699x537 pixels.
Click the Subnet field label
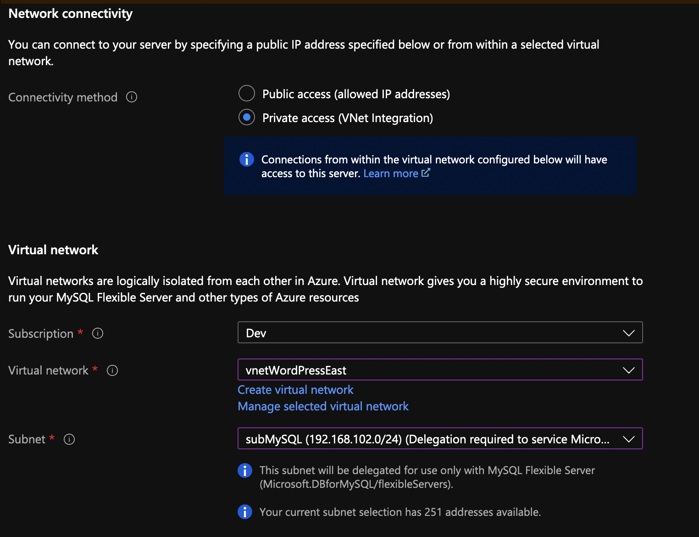(27, 439)
